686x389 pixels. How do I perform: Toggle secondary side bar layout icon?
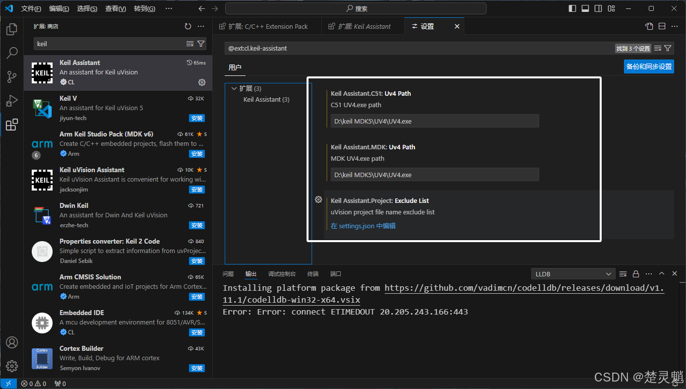click(598, 8)
